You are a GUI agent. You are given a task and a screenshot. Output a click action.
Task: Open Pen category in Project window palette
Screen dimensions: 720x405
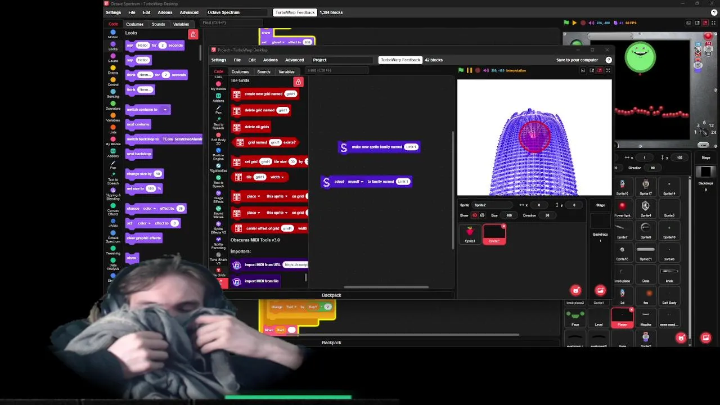218,109
